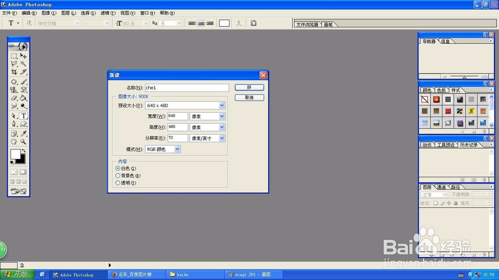Screen dimensions: 499x280
Task: Open the anti-aliasing 无 dropdown
Action: click(180, 23)
